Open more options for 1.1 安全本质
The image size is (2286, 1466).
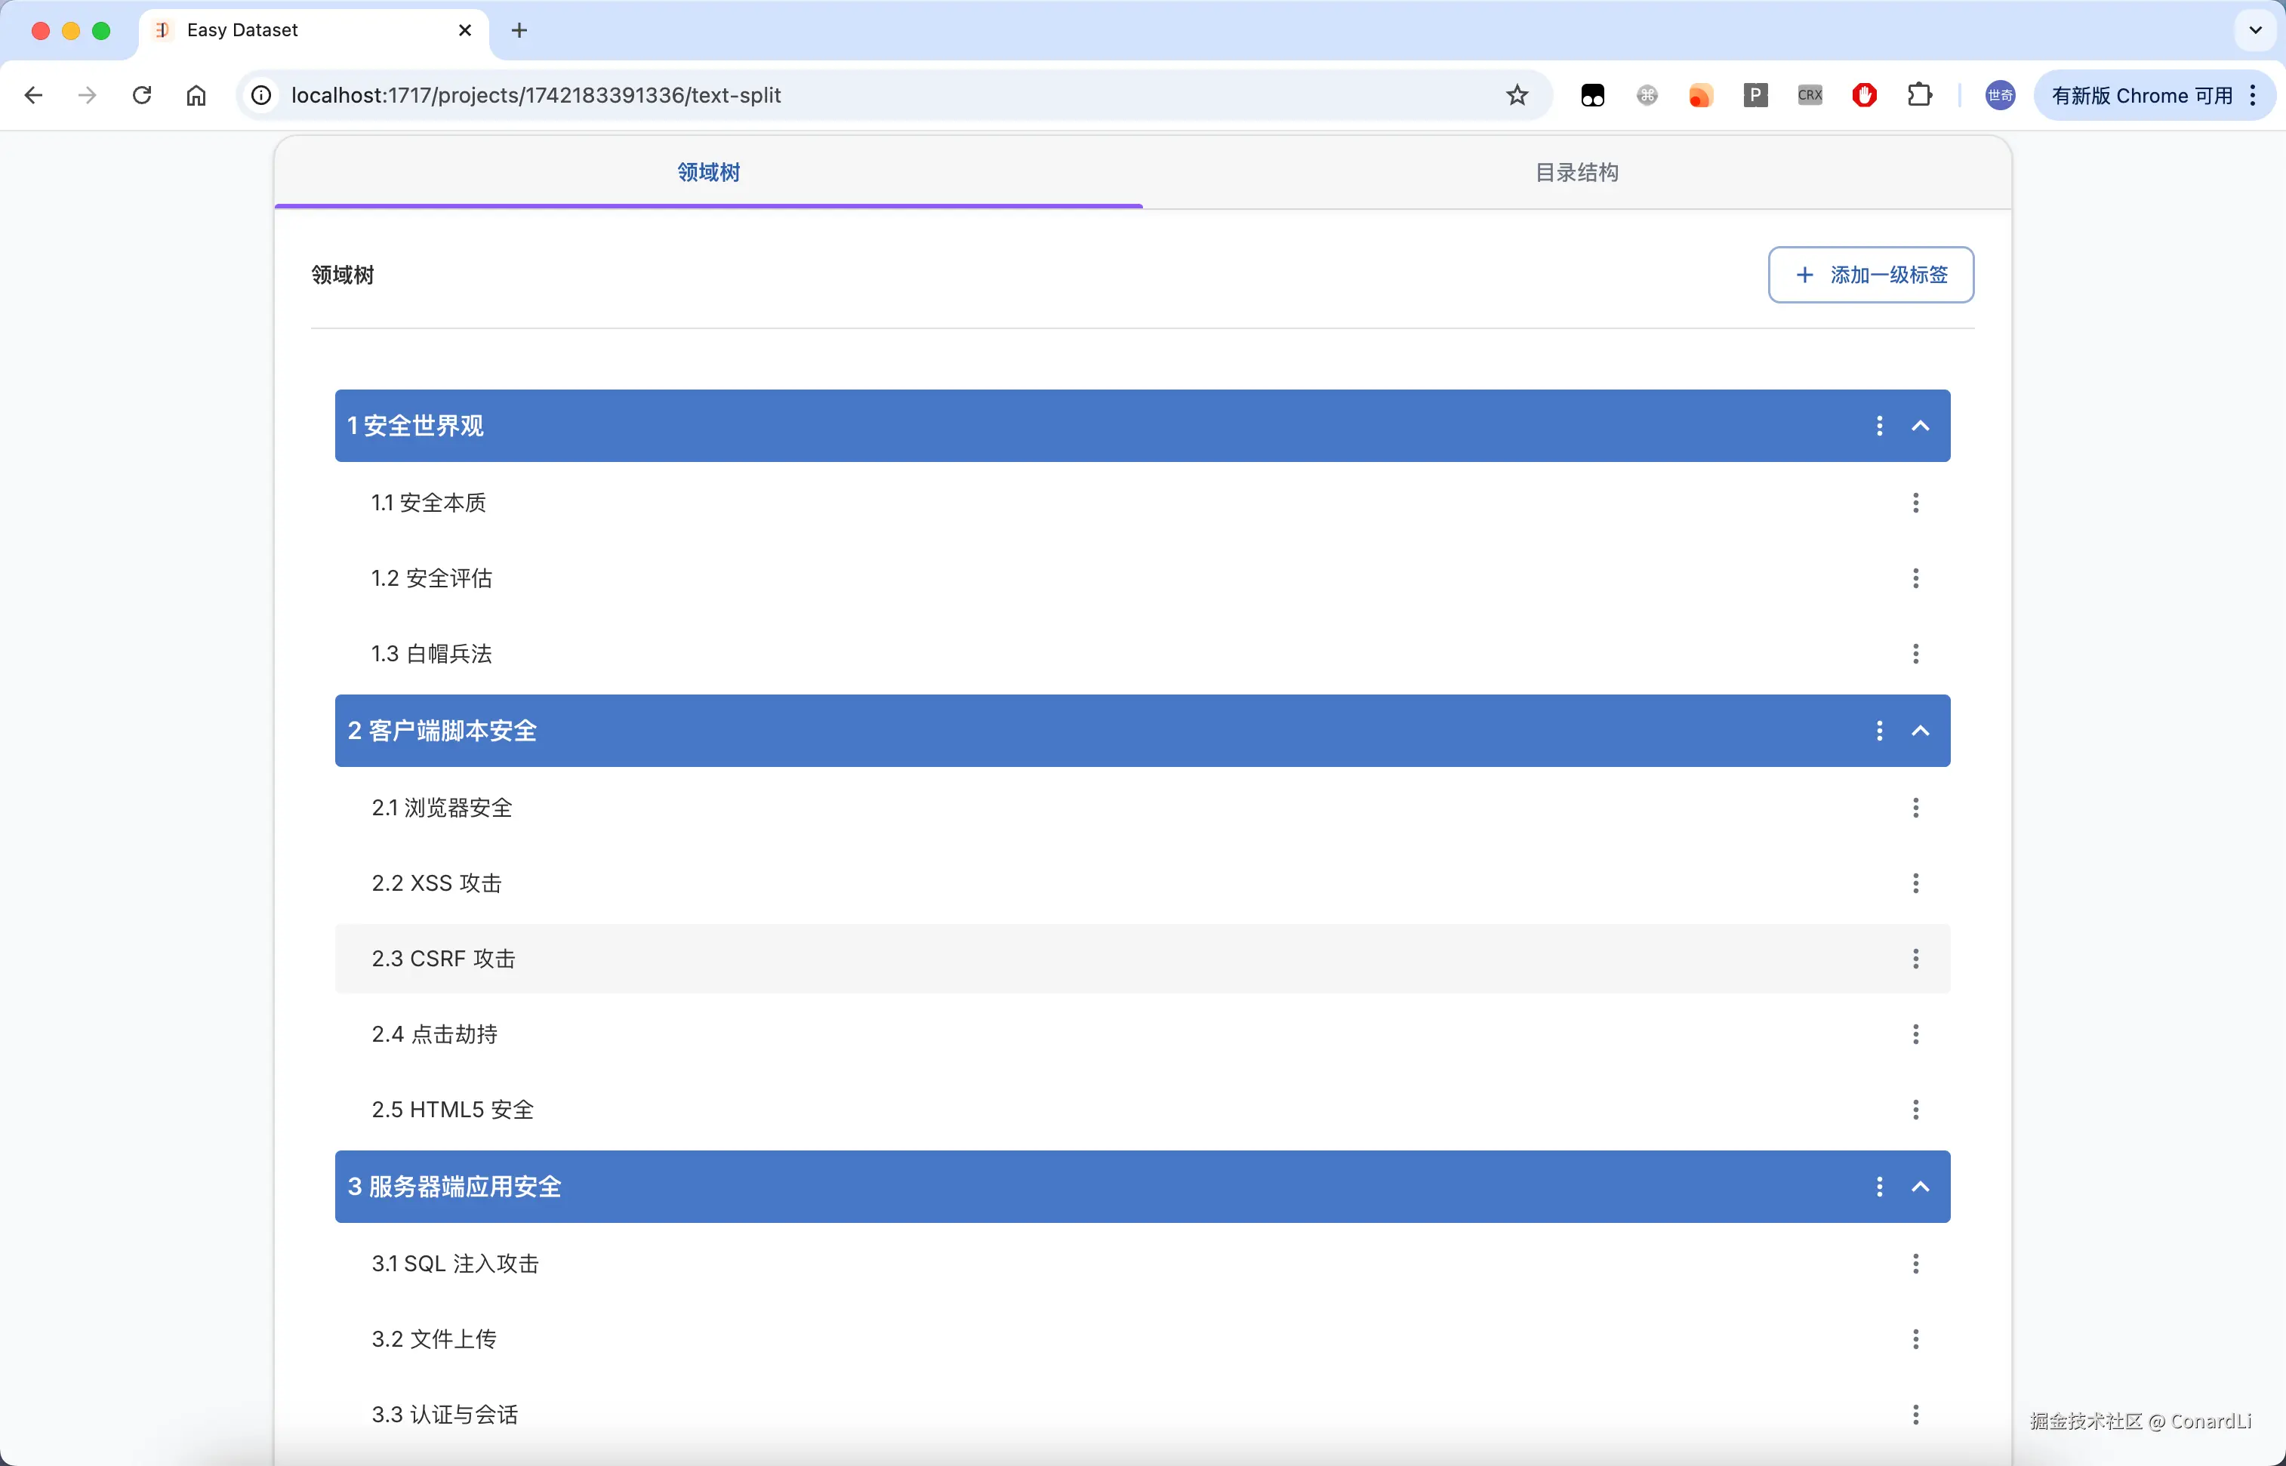click(x=1915, y=503)
